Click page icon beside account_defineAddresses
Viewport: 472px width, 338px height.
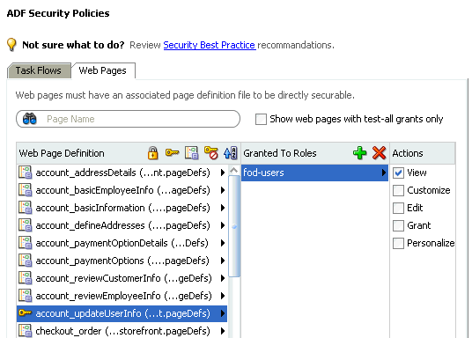(x=25, y=225)
